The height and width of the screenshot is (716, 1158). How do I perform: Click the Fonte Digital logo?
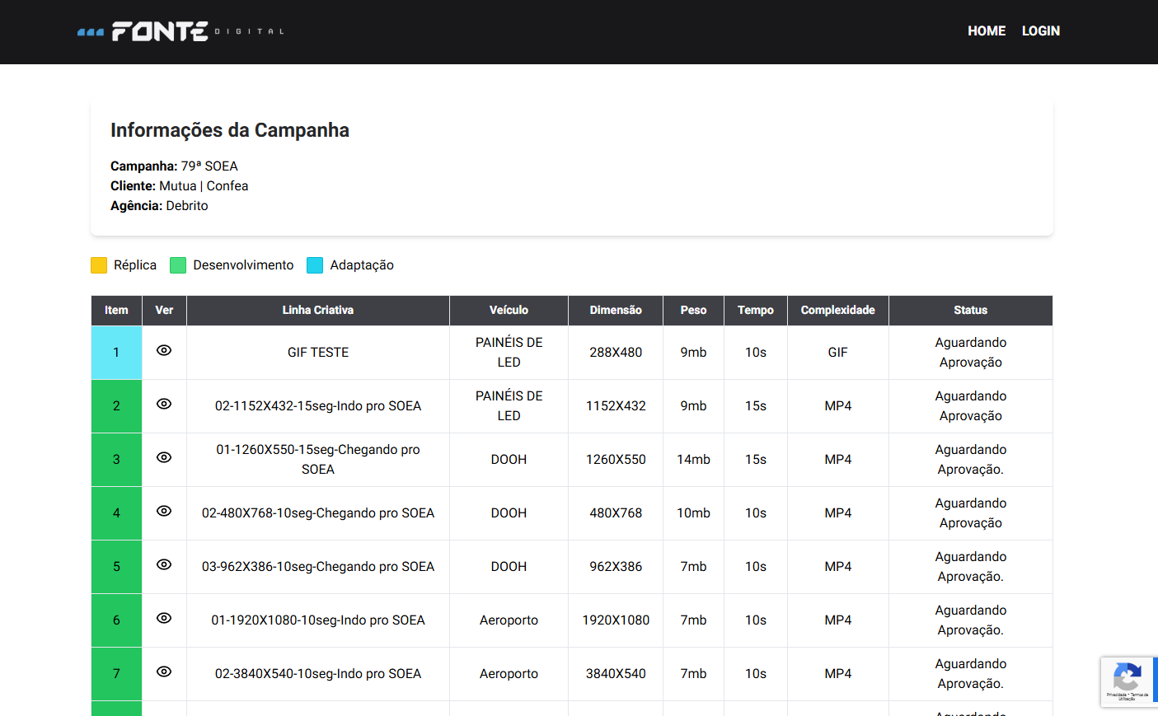pyautogui.click(x=180, y=31)
